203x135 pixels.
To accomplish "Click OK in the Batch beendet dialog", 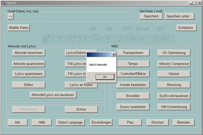I will [x=105, y=77].
